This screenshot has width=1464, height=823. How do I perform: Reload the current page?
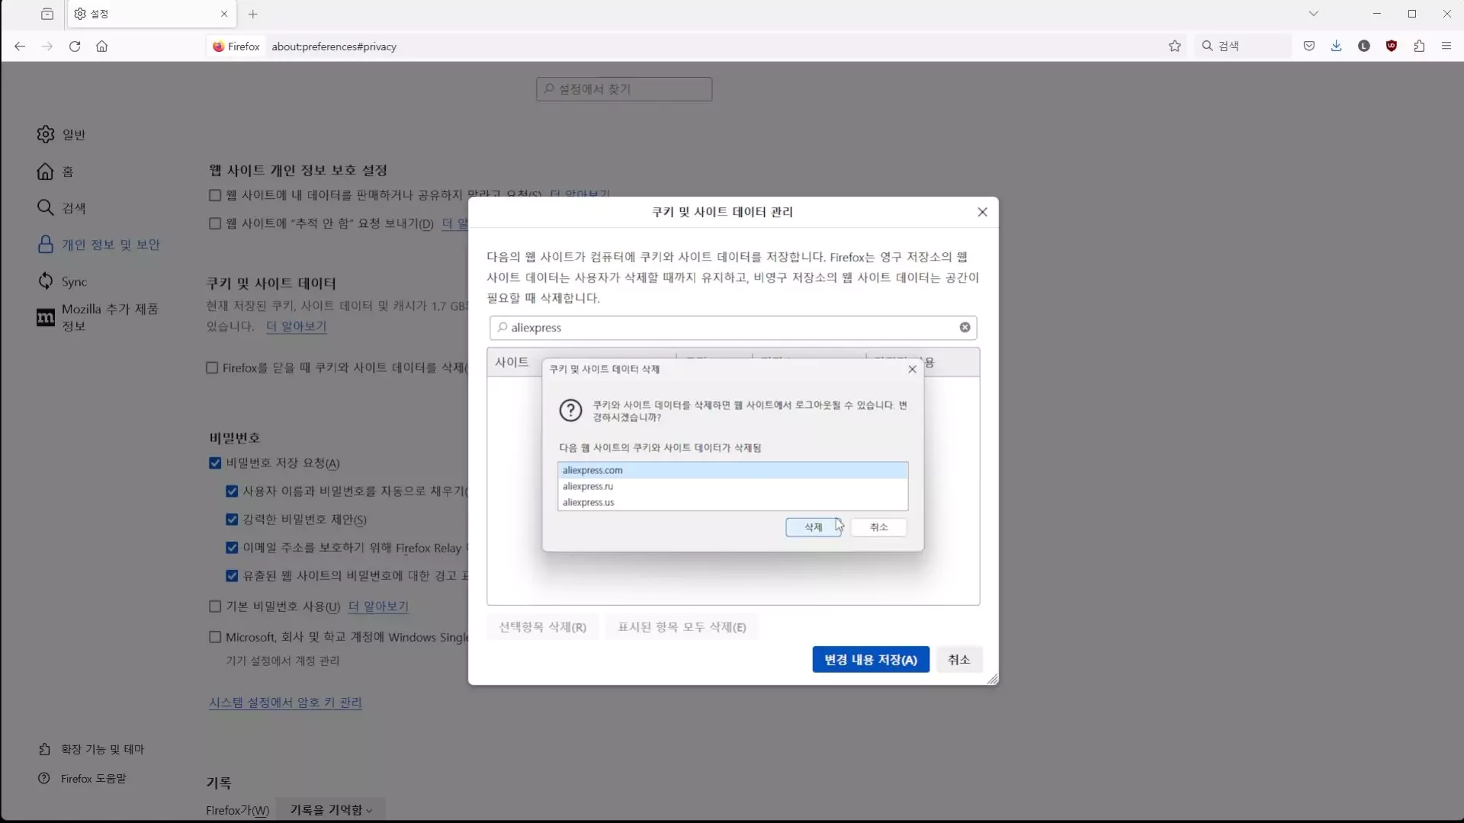click(x=74, y=46)
